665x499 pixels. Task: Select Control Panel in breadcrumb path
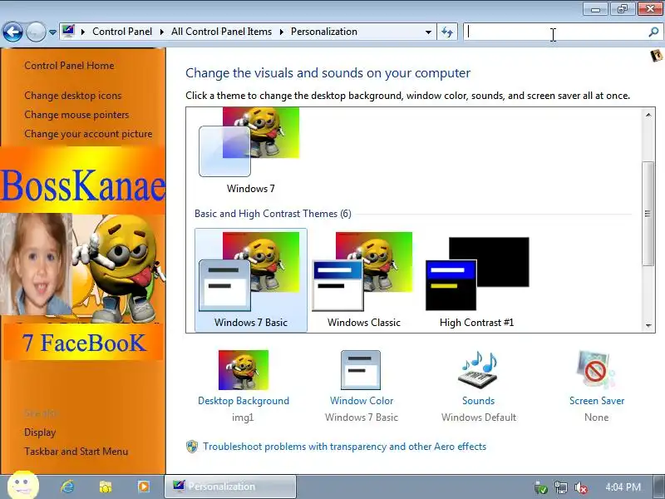click(122, 32)
